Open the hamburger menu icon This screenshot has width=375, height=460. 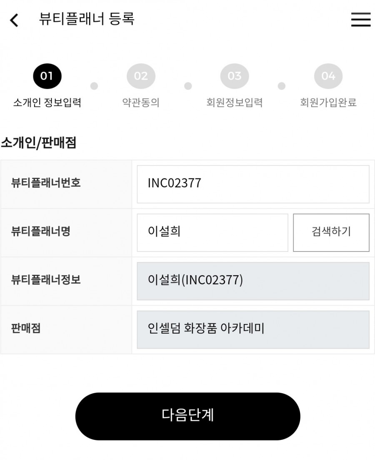coord(361,19)
